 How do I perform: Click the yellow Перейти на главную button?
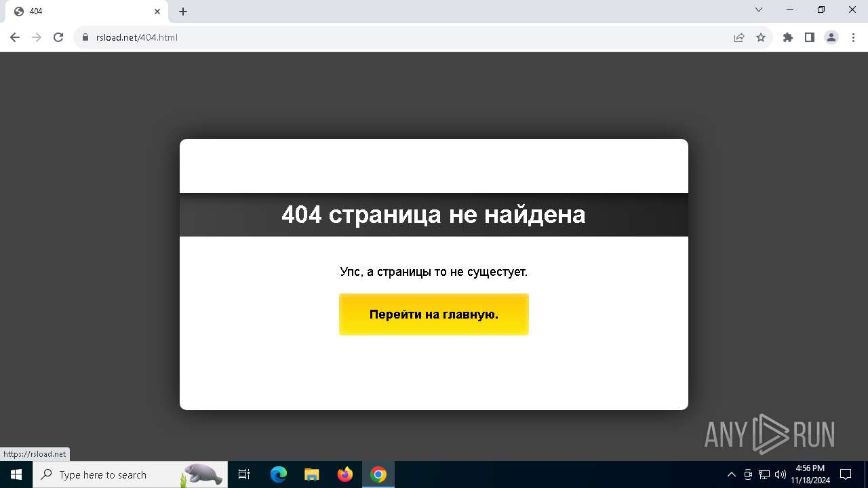pyautogui.click(x=434, y=314)
